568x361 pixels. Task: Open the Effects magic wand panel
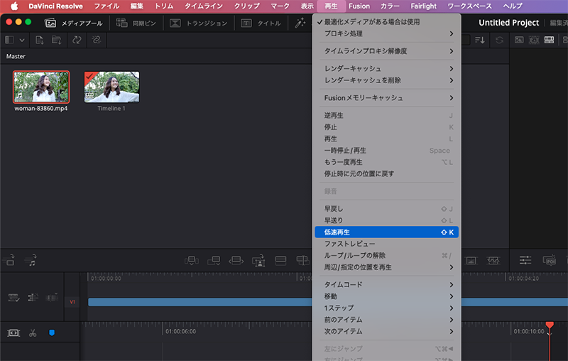[300, 23]
